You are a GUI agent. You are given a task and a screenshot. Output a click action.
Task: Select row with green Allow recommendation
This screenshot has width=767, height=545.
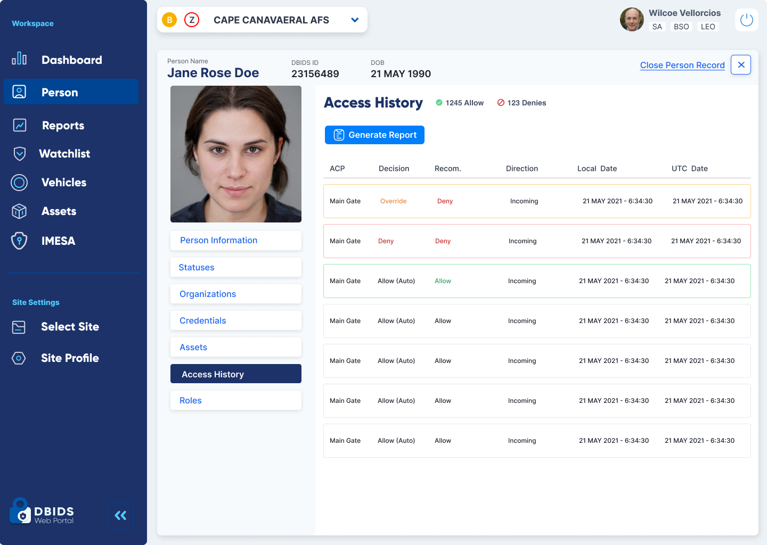click(x=537, y=281)
